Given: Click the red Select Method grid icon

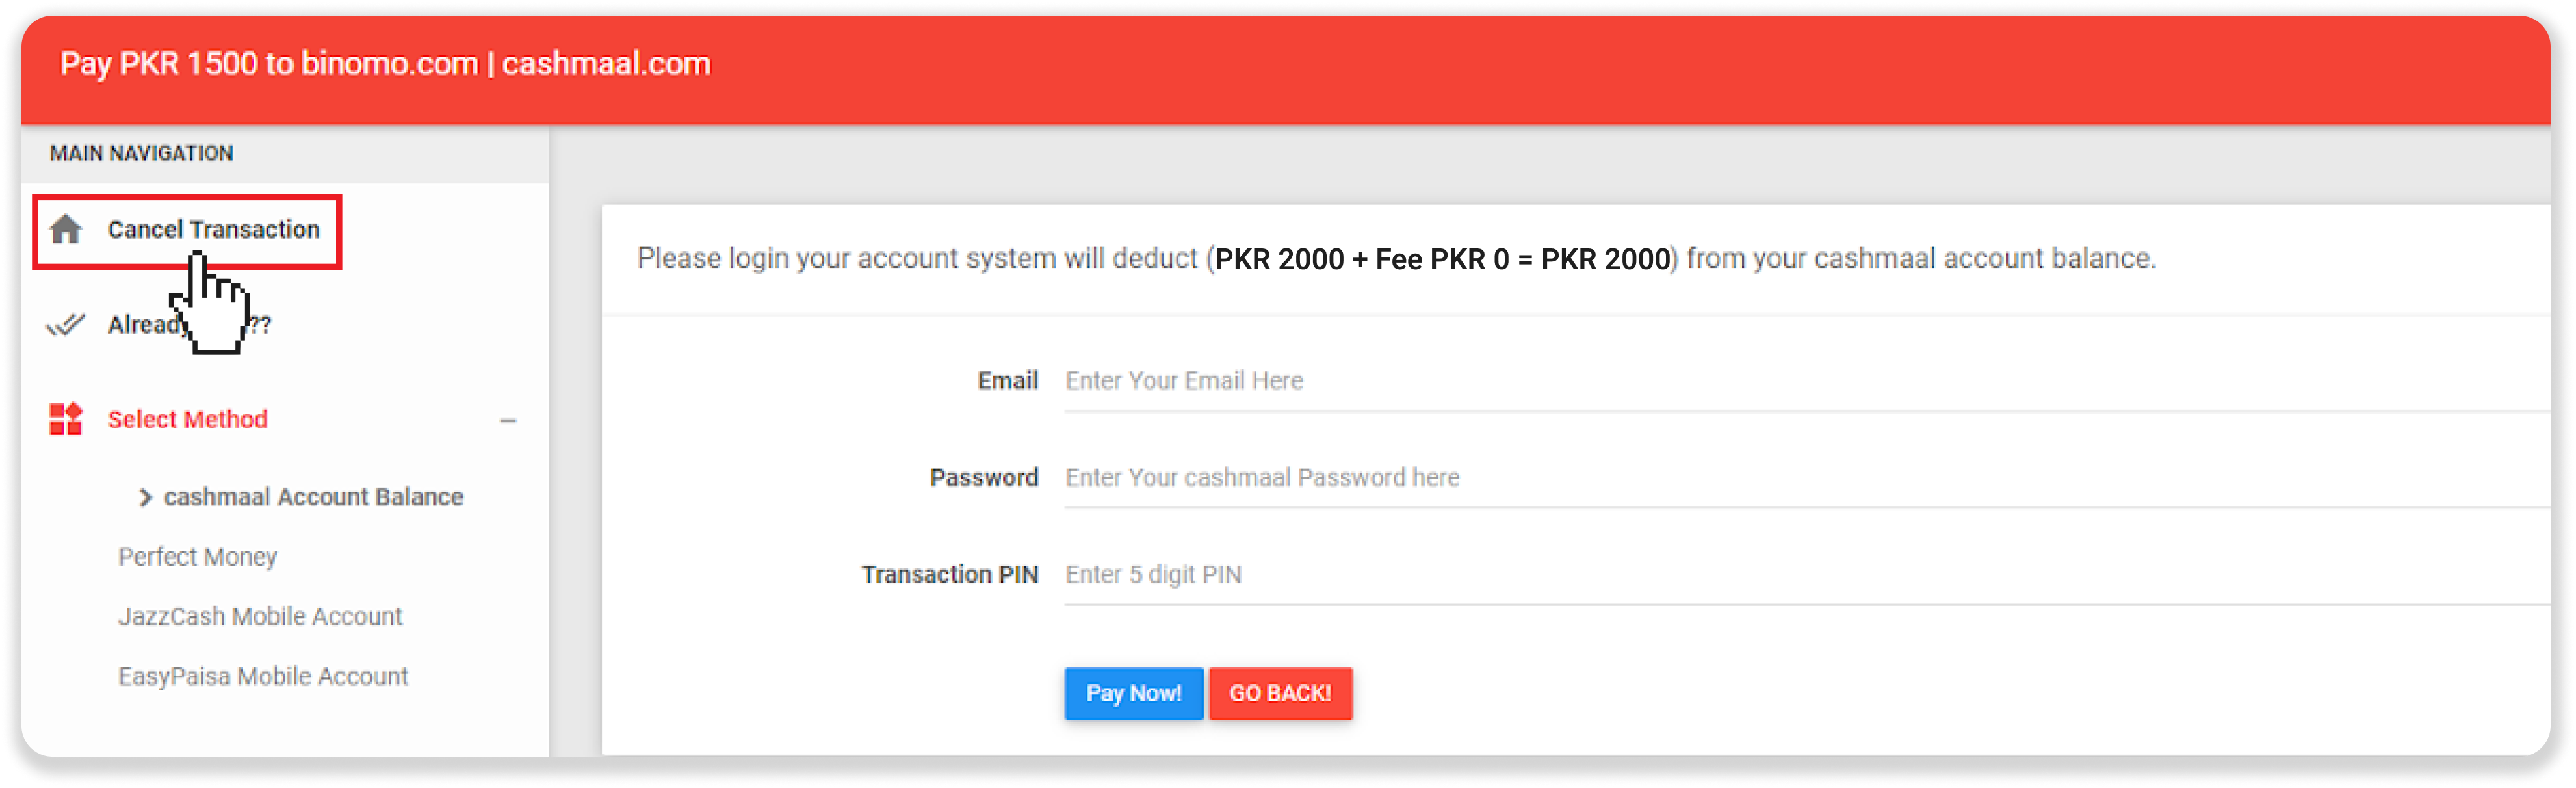Looking at the screenshot, I should coord(66,419).
